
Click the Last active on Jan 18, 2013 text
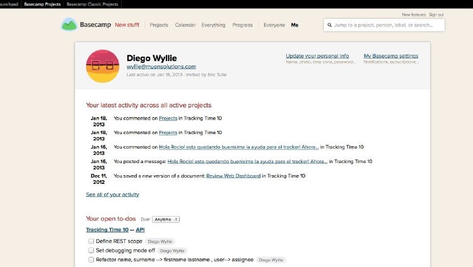point(155,74)
